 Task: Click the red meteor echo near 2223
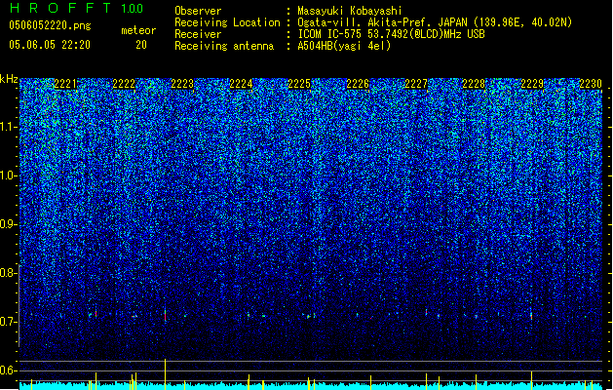165,315
